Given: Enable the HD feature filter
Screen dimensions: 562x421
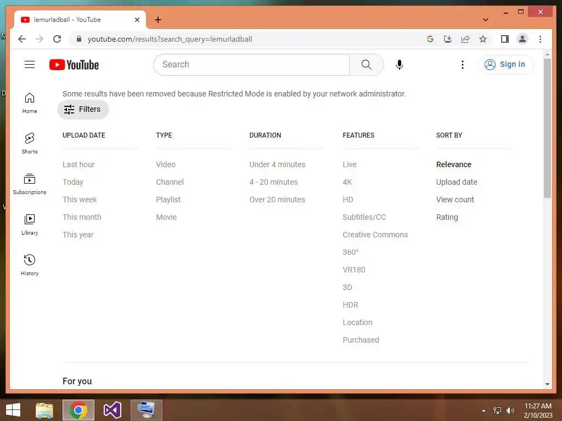Looking at the screenshot, I should [x=347, y=200].
